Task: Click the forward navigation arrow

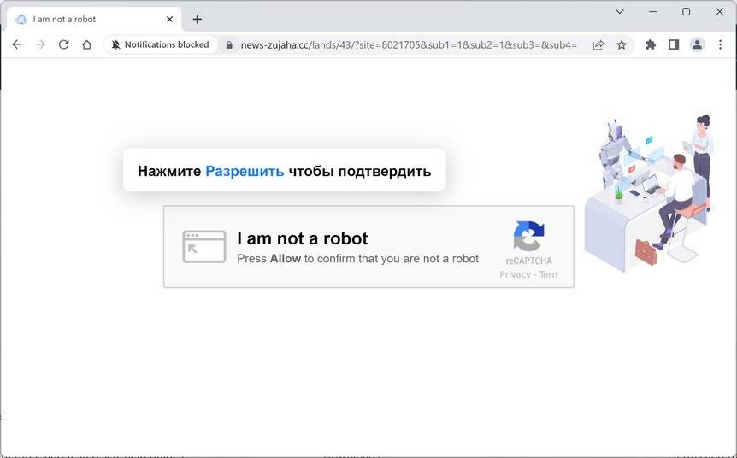Action: pyautogui.click(x=40, y=44)
